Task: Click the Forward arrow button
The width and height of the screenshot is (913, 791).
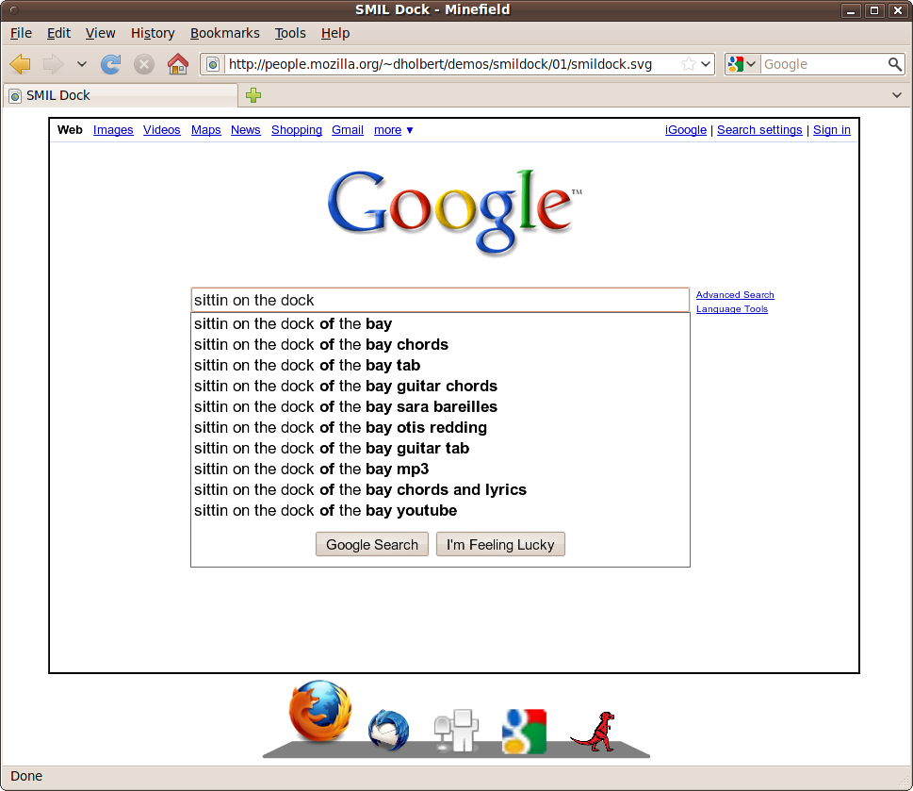Action: click(x=53, y=64)
